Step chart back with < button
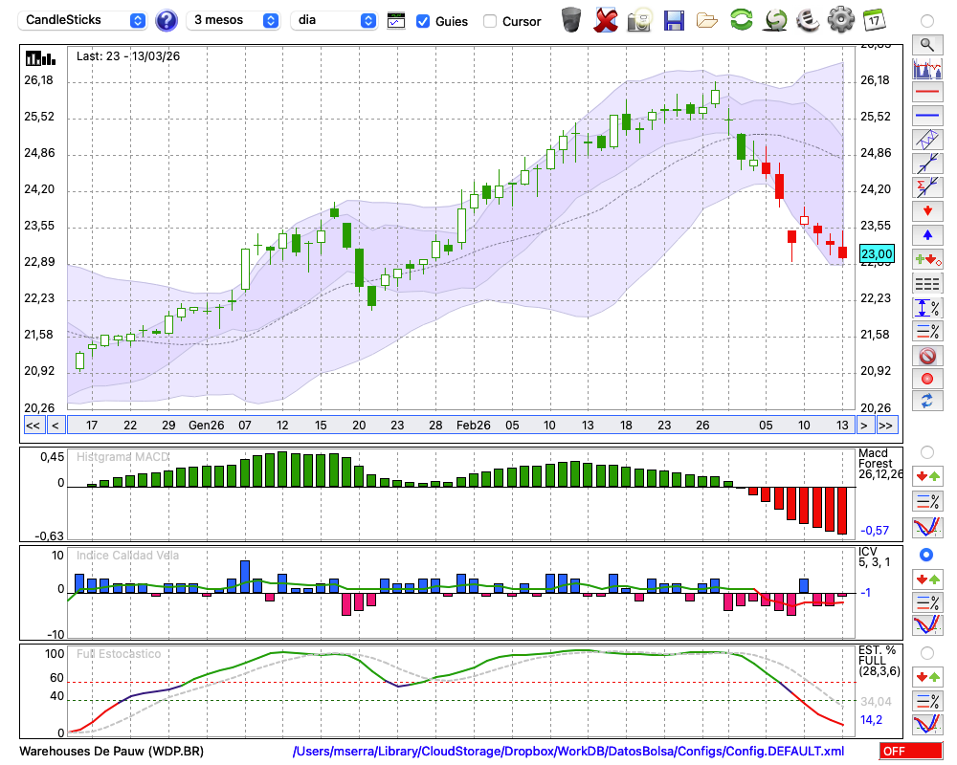The width and height of the screenshot is (957, 765). point(55,426)
